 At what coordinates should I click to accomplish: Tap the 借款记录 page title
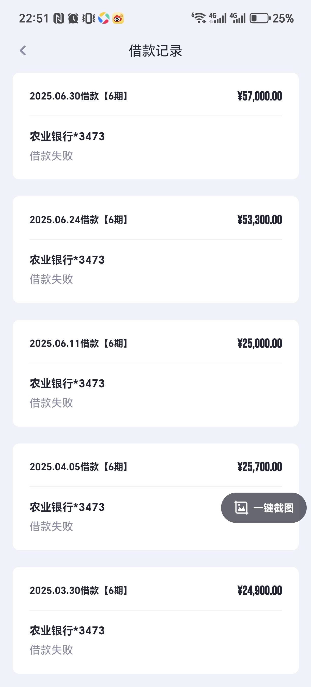click(x=155, y=50)
